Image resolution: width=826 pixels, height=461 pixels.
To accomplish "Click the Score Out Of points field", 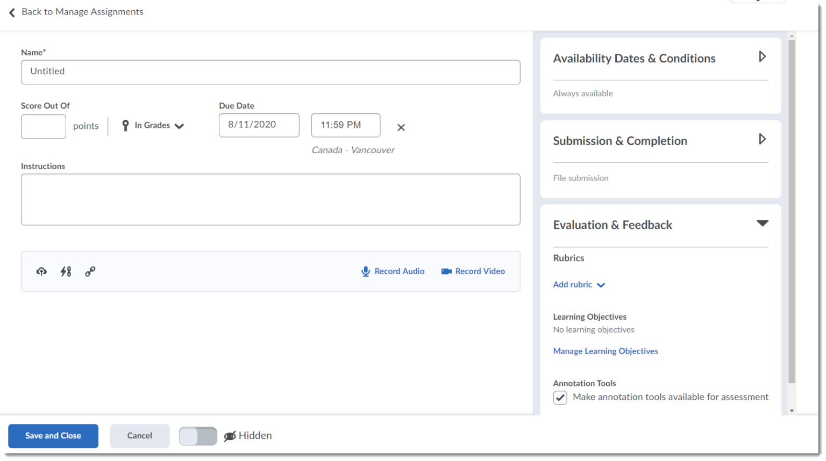I will click(x=43, y=126).
